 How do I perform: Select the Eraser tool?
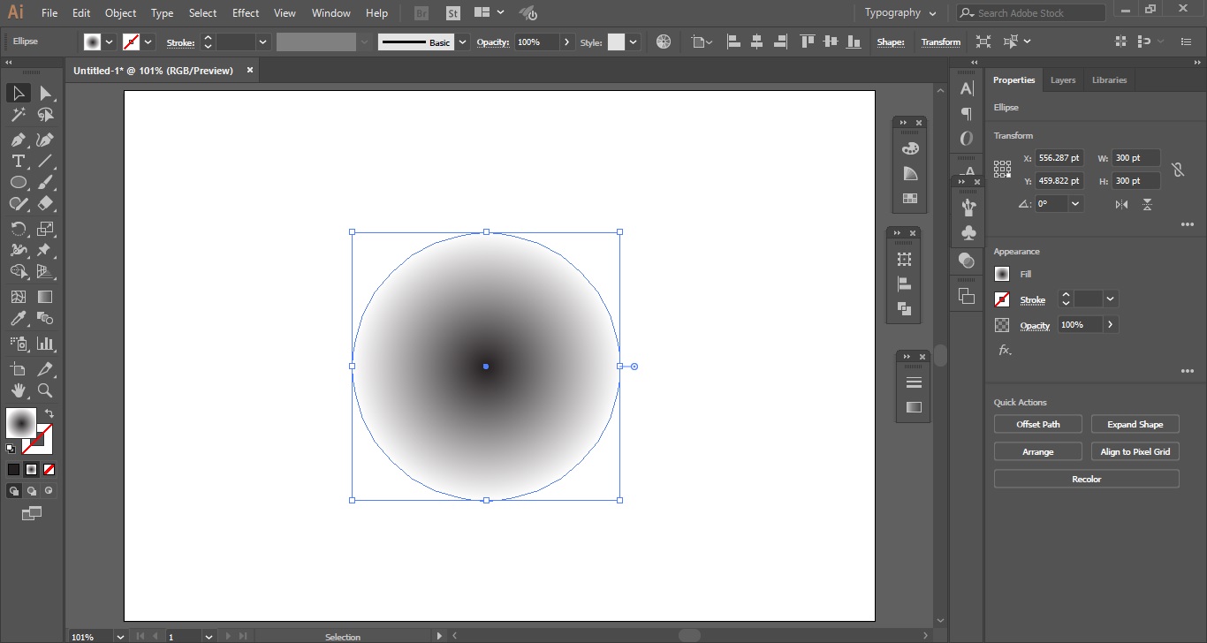(45, 203)
